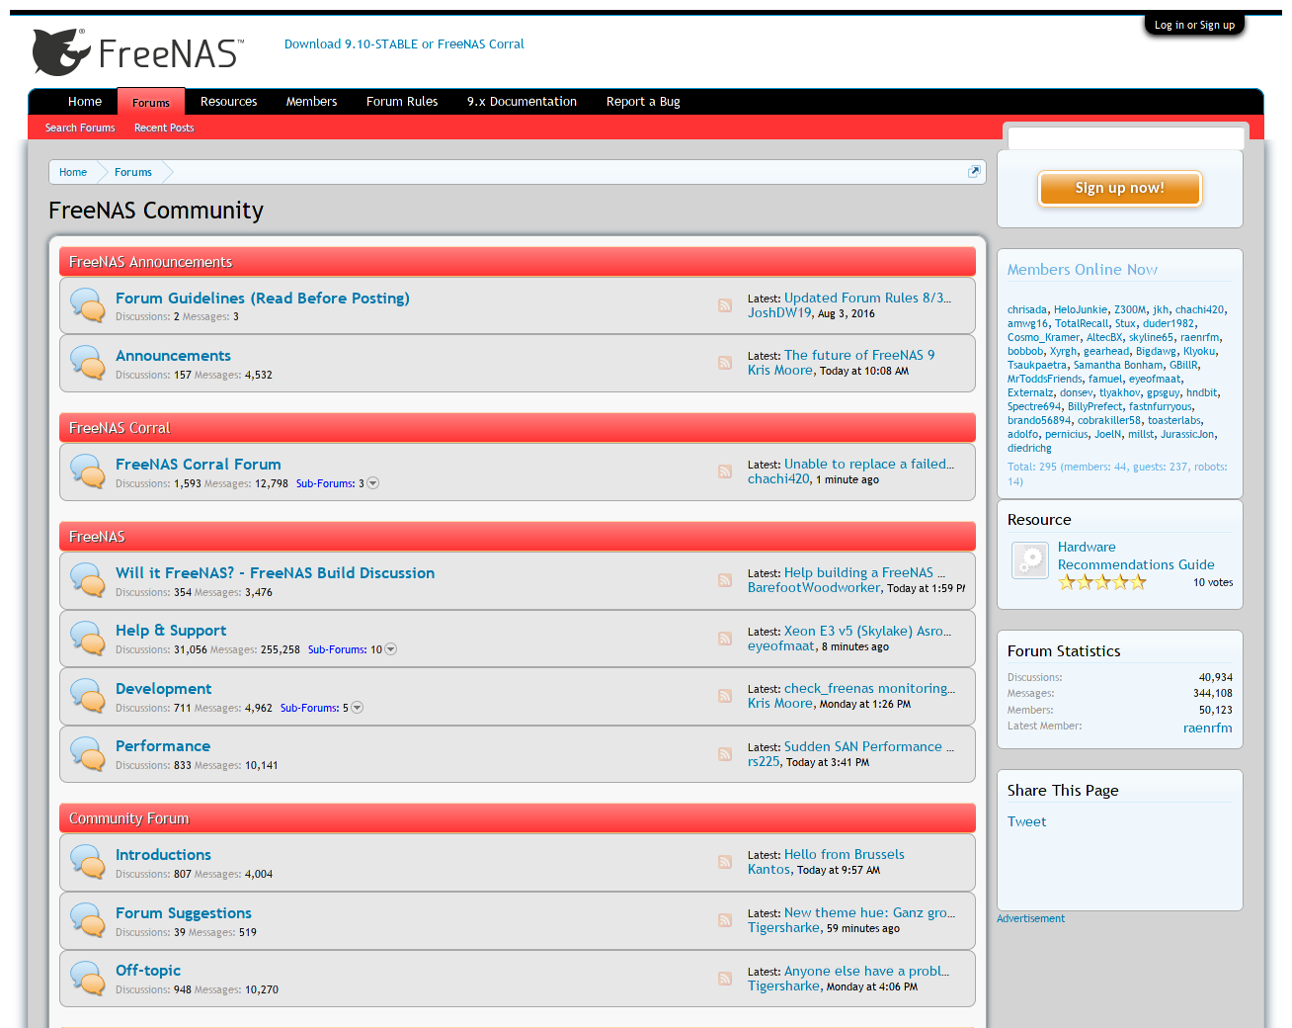Open RSS feed for Help & Support

click(x=725, y=639)
